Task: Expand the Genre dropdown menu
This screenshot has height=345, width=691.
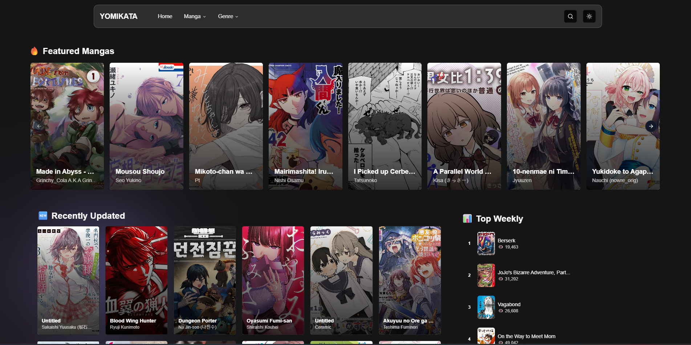Action: tap(228, 16)
